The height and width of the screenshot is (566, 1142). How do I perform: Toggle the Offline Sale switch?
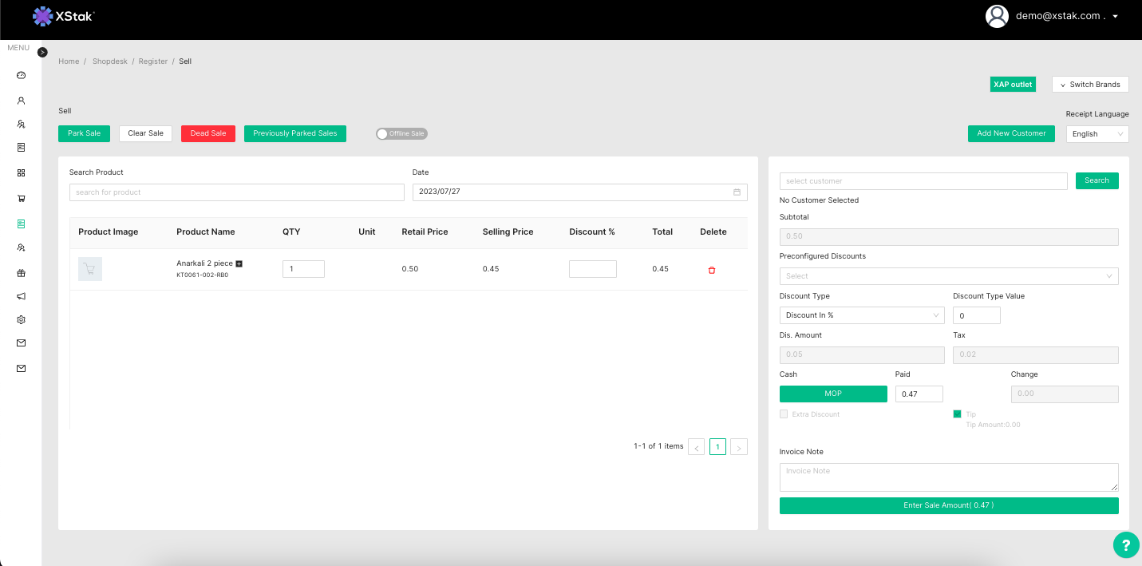pyautogui.click(x=401, y=133)
